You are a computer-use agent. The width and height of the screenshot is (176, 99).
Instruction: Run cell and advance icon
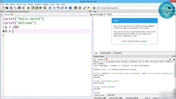tap(37, 8)
